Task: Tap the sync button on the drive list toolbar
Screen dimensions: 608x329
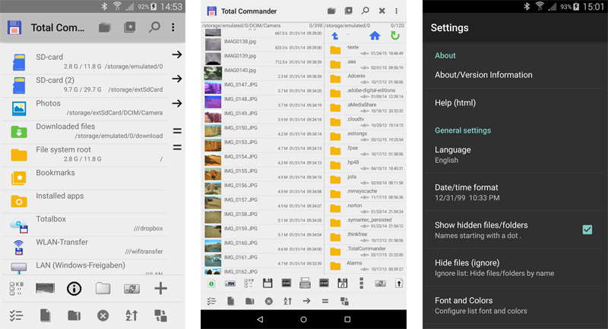Action: pyautogui.click(x=131, y=289)
